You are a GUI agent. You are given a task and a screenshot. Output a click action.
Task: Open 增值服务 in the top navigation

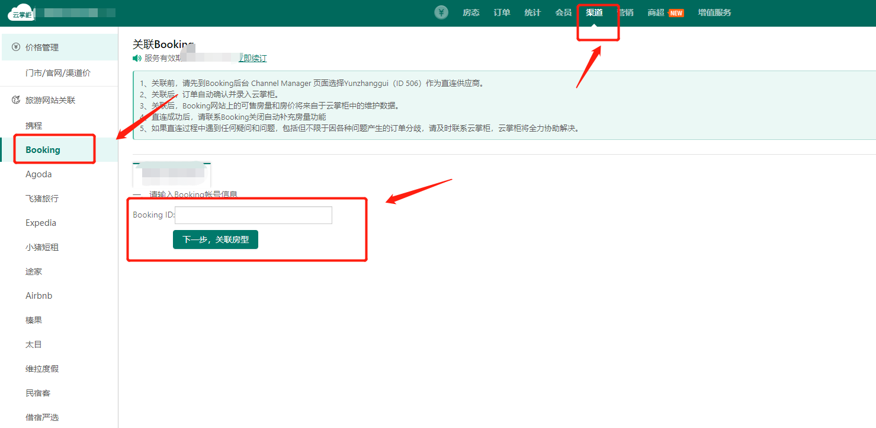(x=714, y=12)
